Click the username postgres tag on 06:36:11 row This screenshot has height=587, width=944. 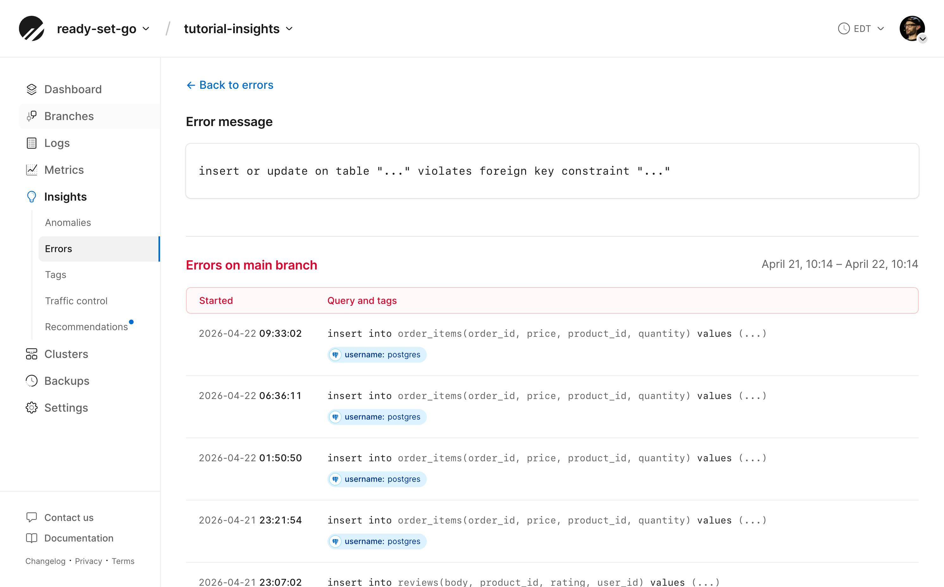[x=376, y=417]
